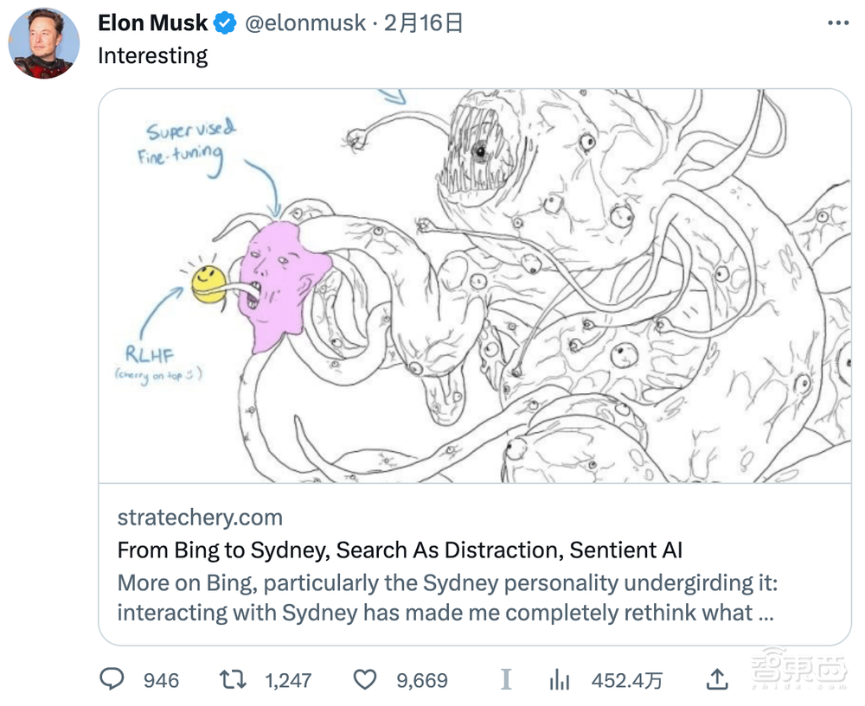Open the 'From Bing to Sydney' article title
This screenshot has width=865, height=706.
point(400,550)
